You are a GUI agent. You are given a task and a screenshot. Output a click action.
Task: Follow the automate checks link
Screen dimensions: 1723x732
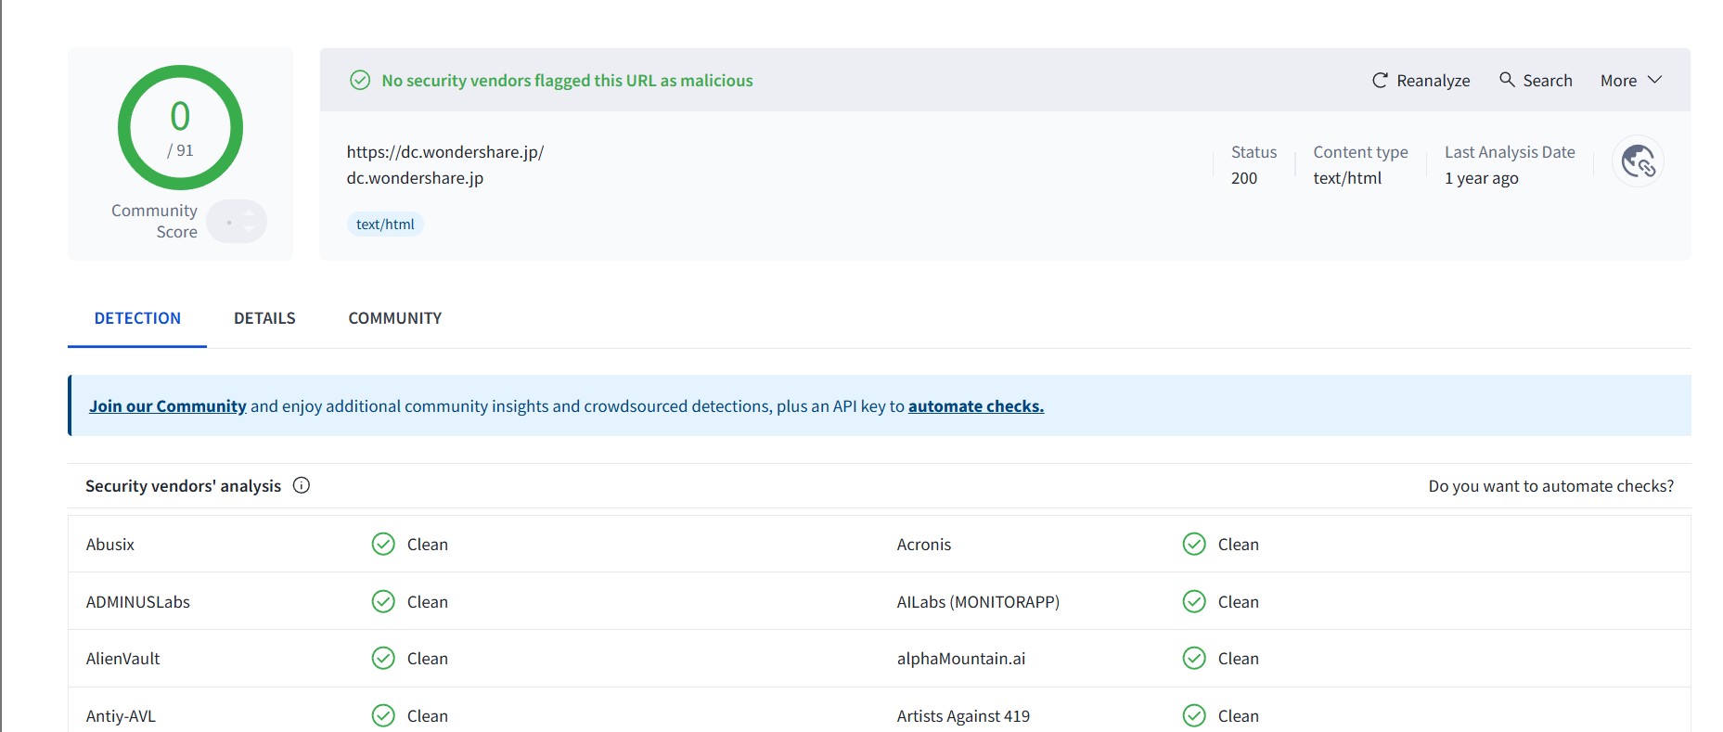pyautogui.click(x=976, y=406)
